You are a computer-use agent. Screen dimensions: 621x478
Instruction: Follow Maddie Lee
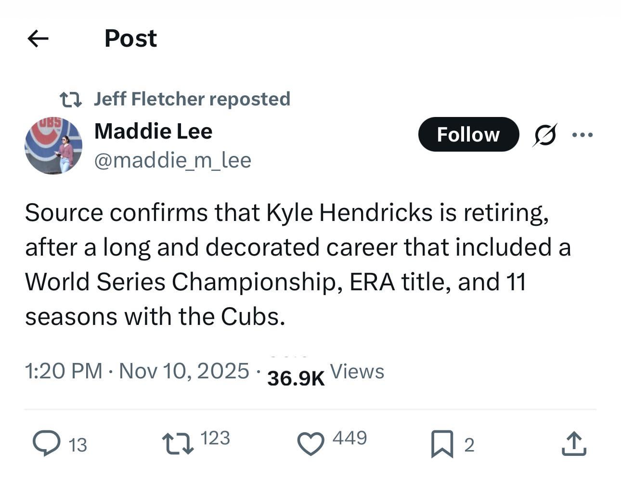pos(468,135)
